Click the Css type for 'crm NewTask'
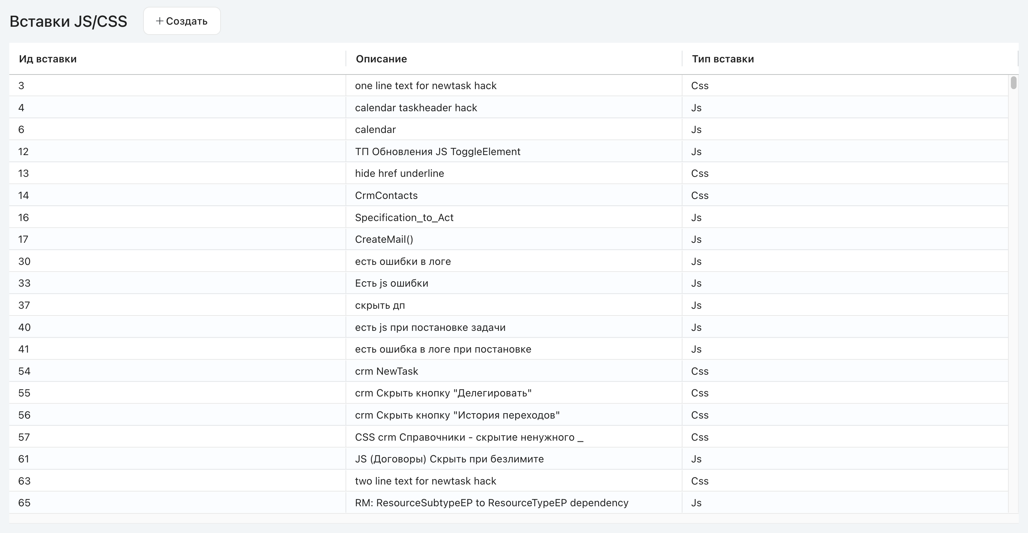Viewport: 1028px width, 533px height. (700, 371)
